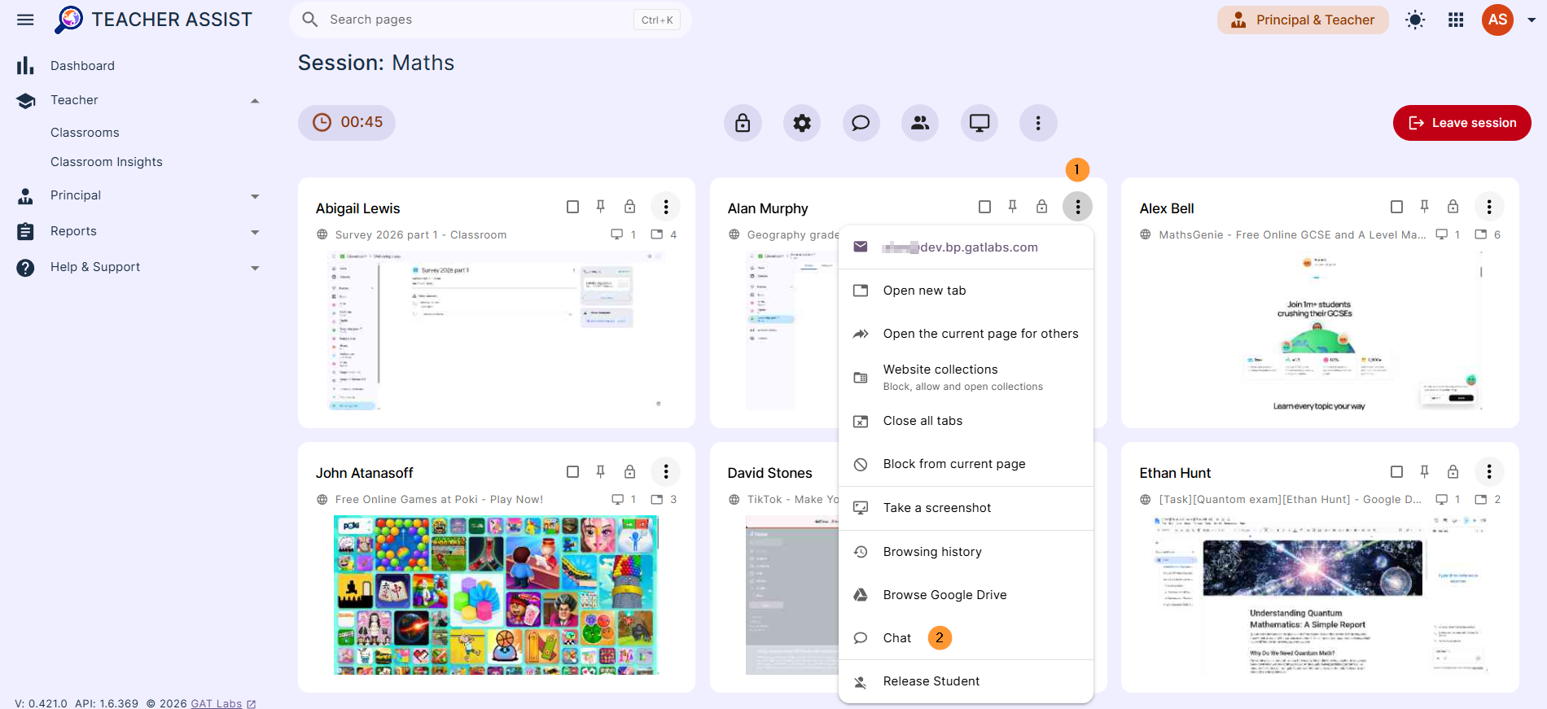Open session settings gear

802,123
